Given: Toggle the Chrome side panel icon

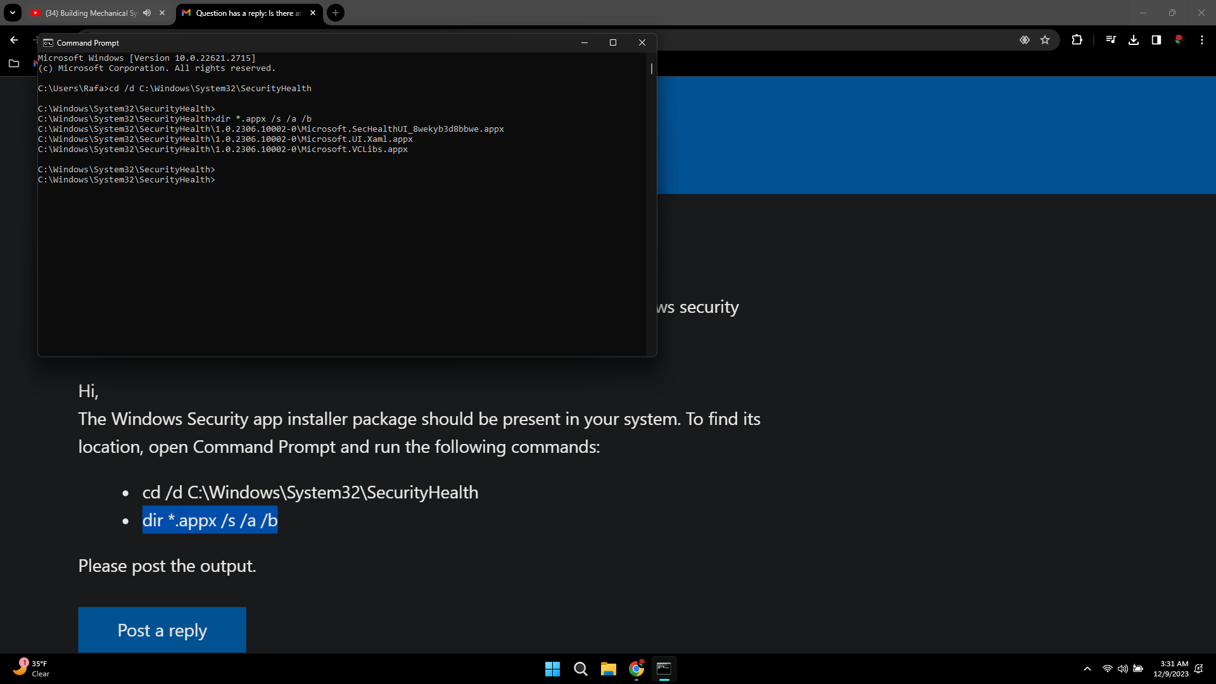Looking at the screenshot, I should 1156,40.
